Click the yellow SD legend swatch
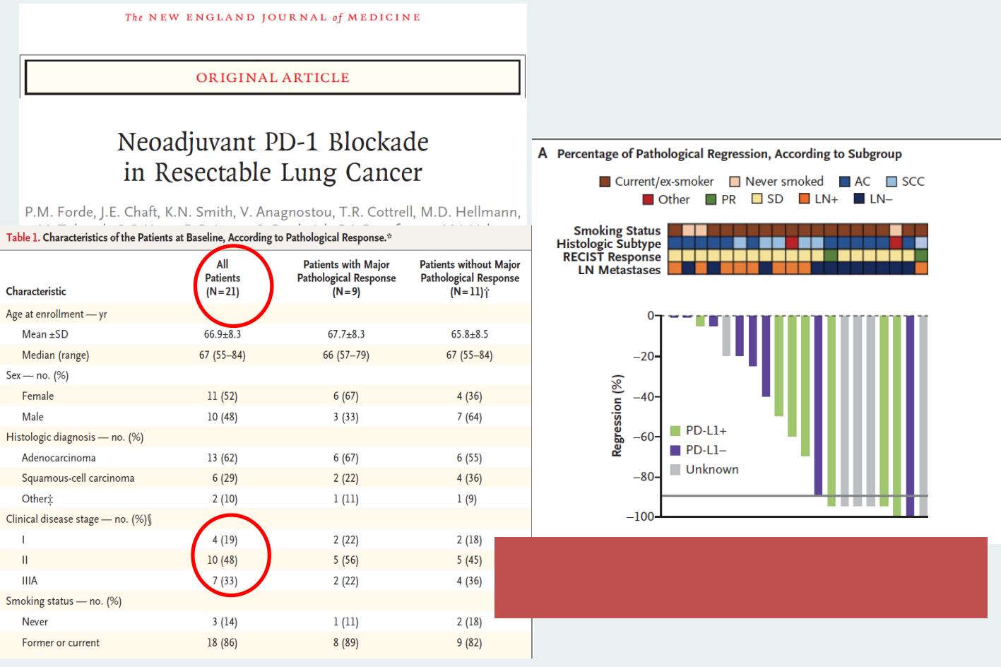Image resolution: width=1001 pixels, height=667 pixels. (757, 199)
